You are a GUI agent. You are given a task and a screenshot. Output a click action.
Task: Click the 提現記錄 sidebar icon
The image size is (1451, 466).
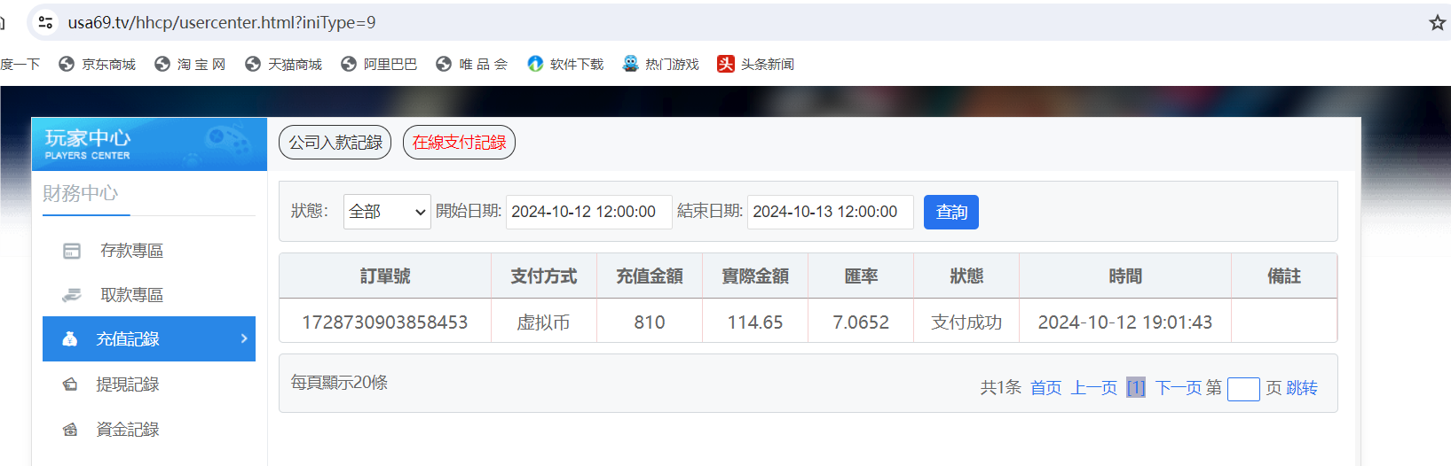pos(70,384)
